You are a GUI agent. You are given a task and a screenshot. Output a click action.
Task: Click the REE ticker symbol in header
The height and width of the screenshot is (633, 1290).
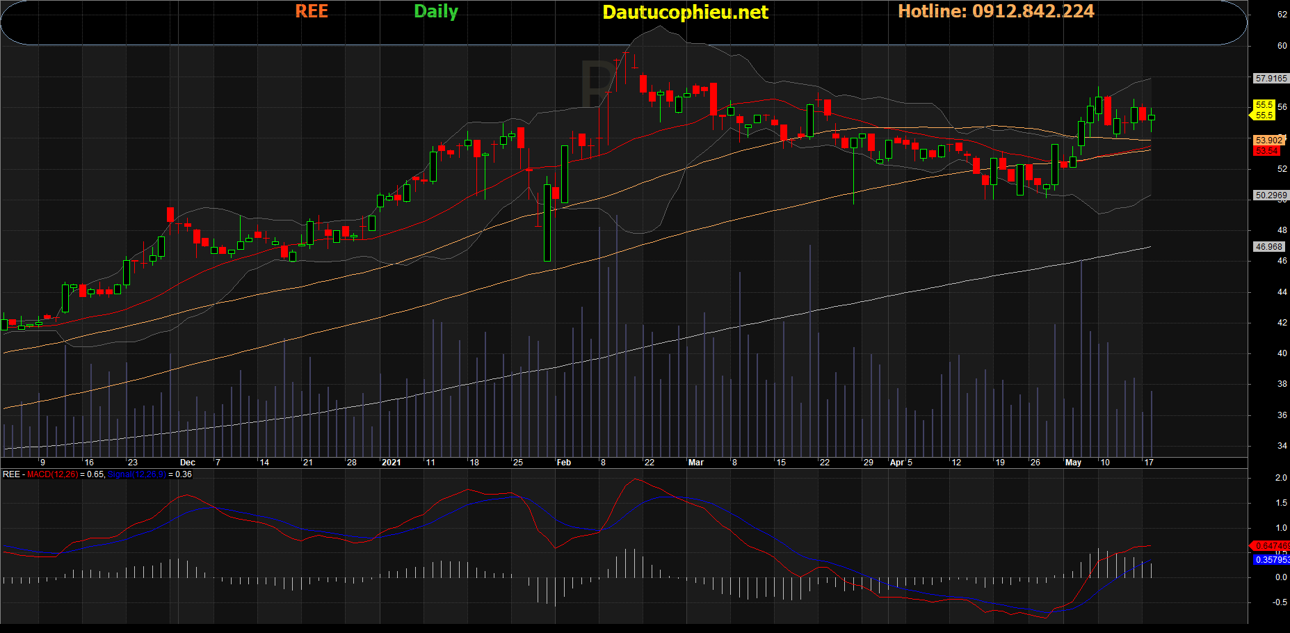(312, 11)
